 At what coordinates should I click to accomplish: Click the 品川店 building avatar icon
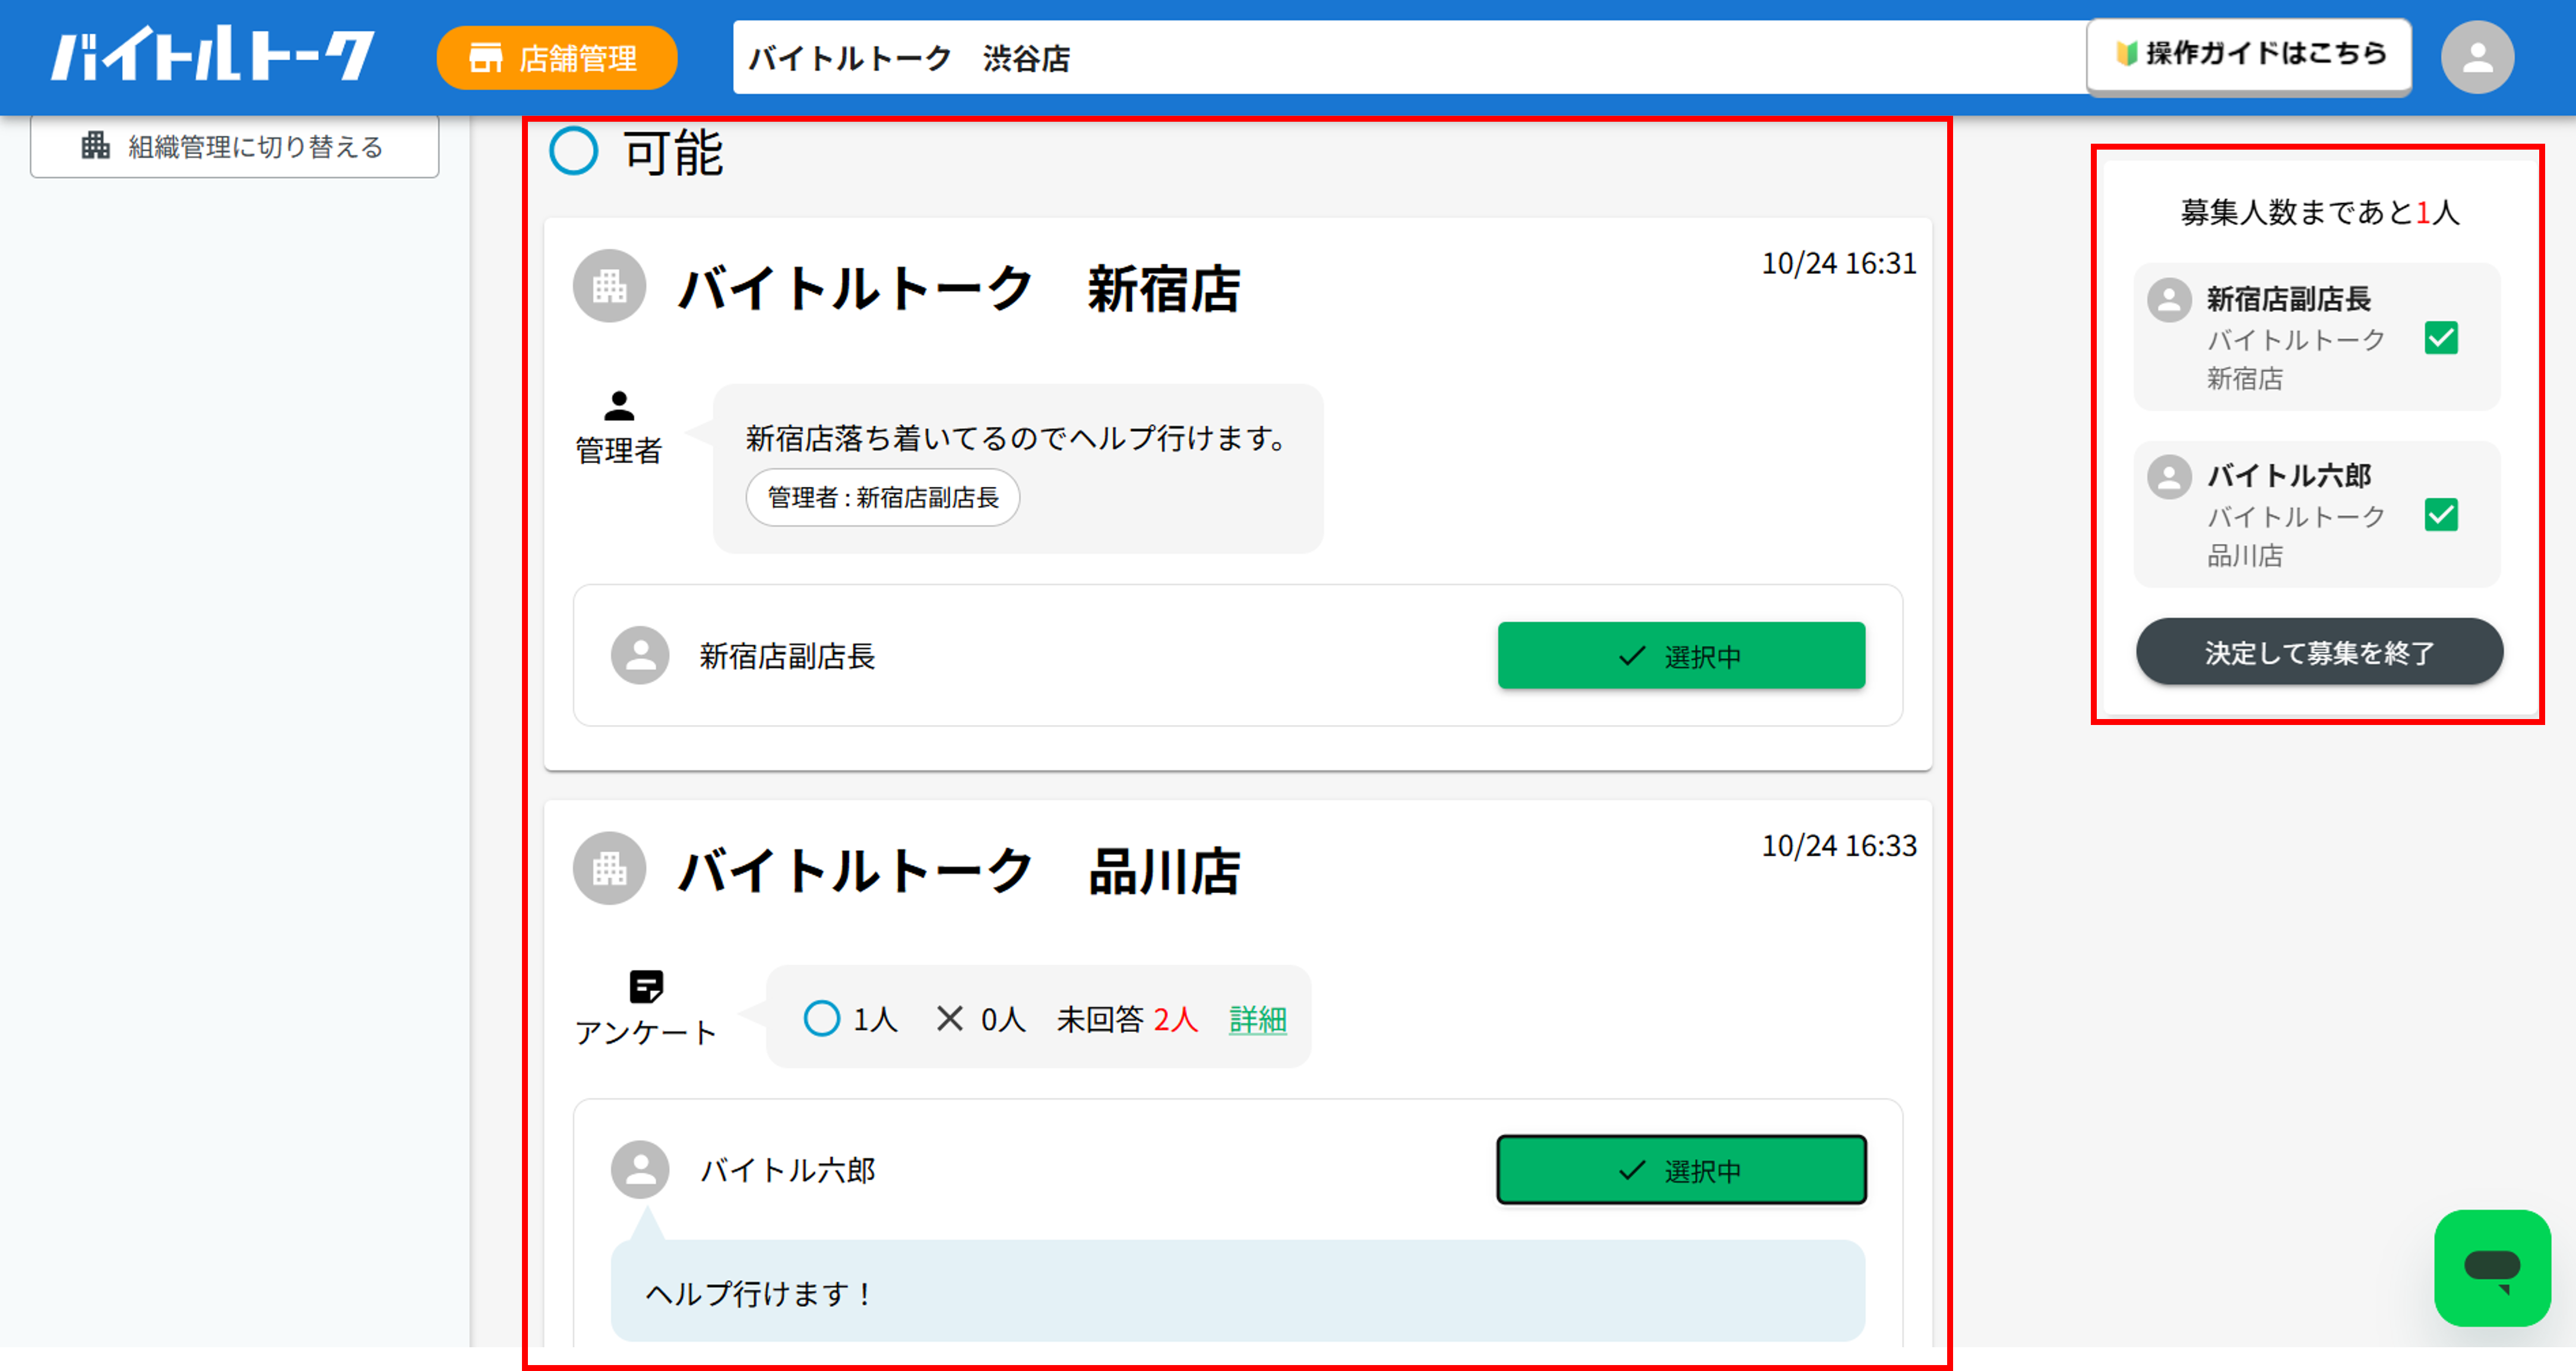(609, 868)
